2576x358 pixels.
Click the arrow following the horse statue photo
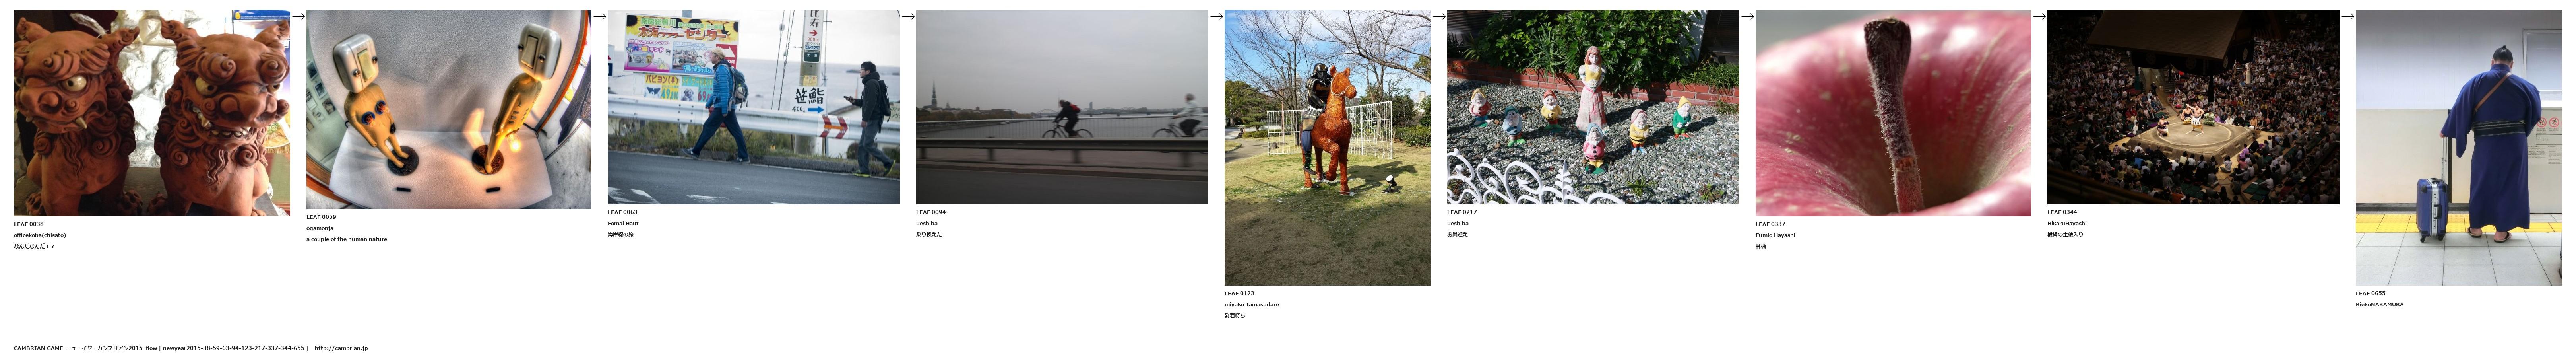pyautogui.click(x=1439, y=16)
